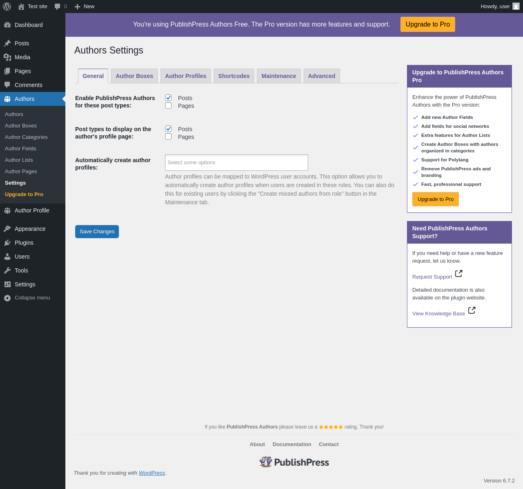Screen dimensions: 523x489
Task: Click Upgrade to Pro button in sidebar box
Action: [x=436, y=199]
